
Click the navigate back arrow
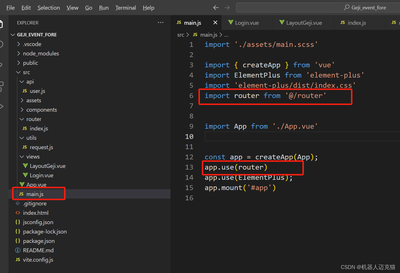(216, 8)
